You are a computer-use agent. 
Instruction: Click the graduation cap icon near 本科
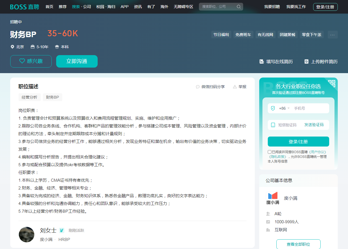coord(57,47)
